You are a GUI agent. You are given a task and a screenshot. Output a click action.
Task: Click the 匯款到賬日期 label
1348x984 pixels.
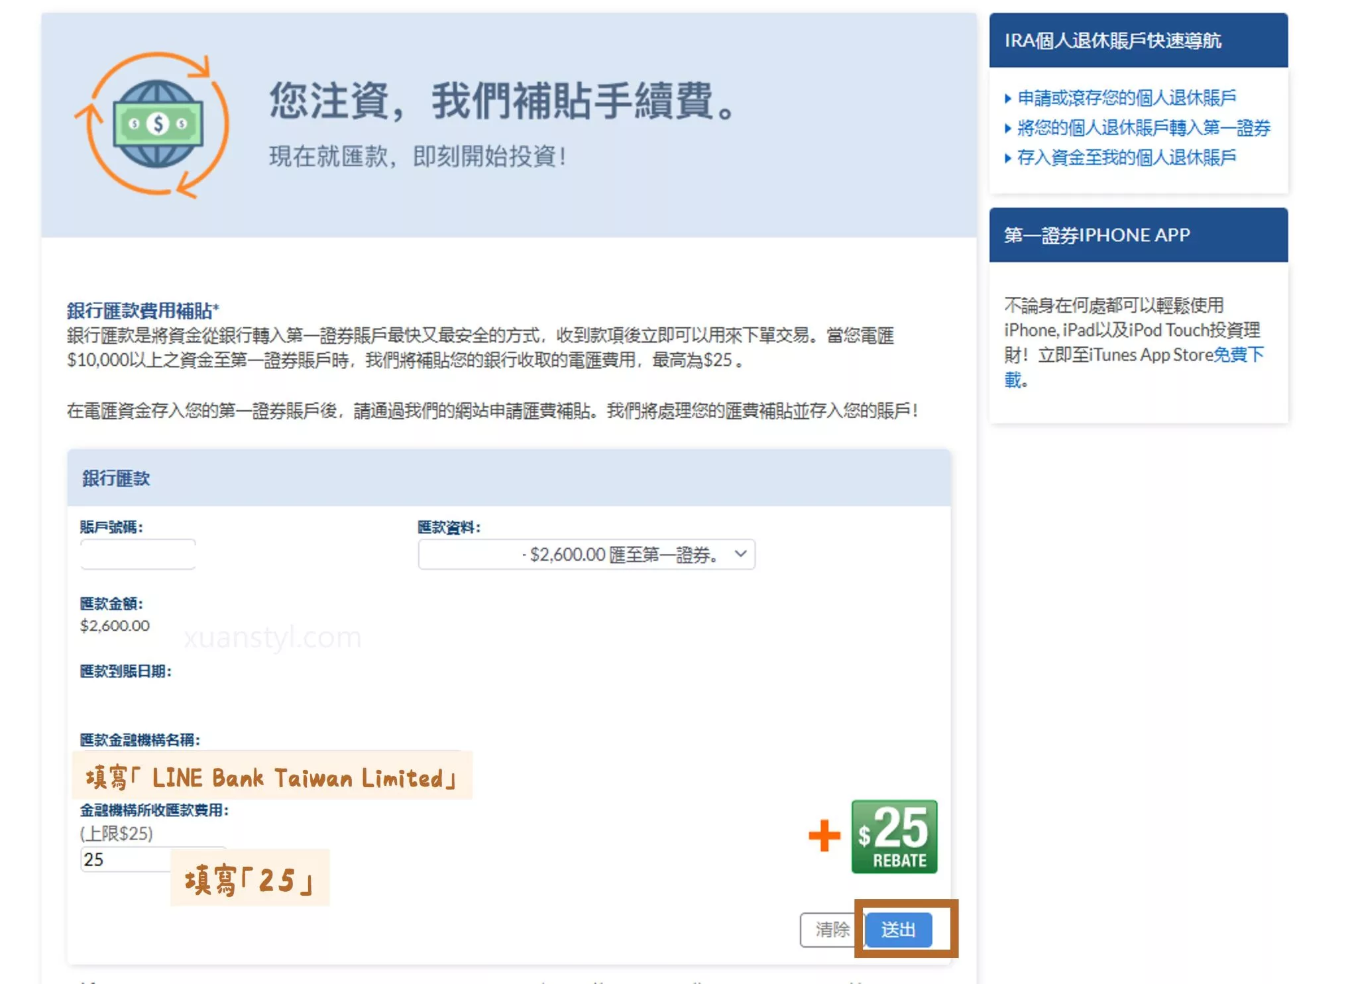[125, 671]
